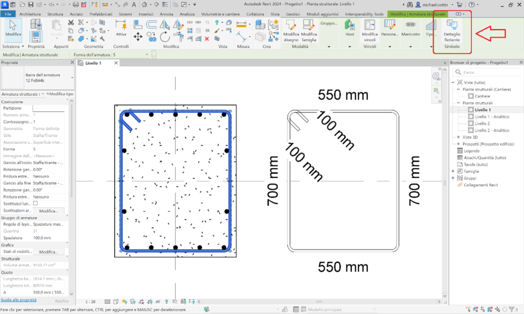524x314 pixels.
Task: Toggle select links status bar icon
Action: point(468,309)
